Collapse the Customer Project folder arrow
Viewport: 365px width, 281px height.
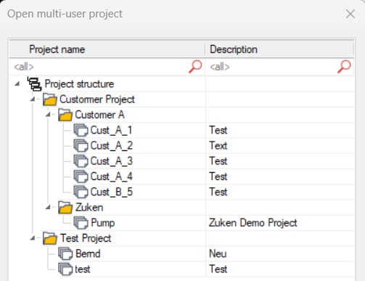(x=33, y=99)
